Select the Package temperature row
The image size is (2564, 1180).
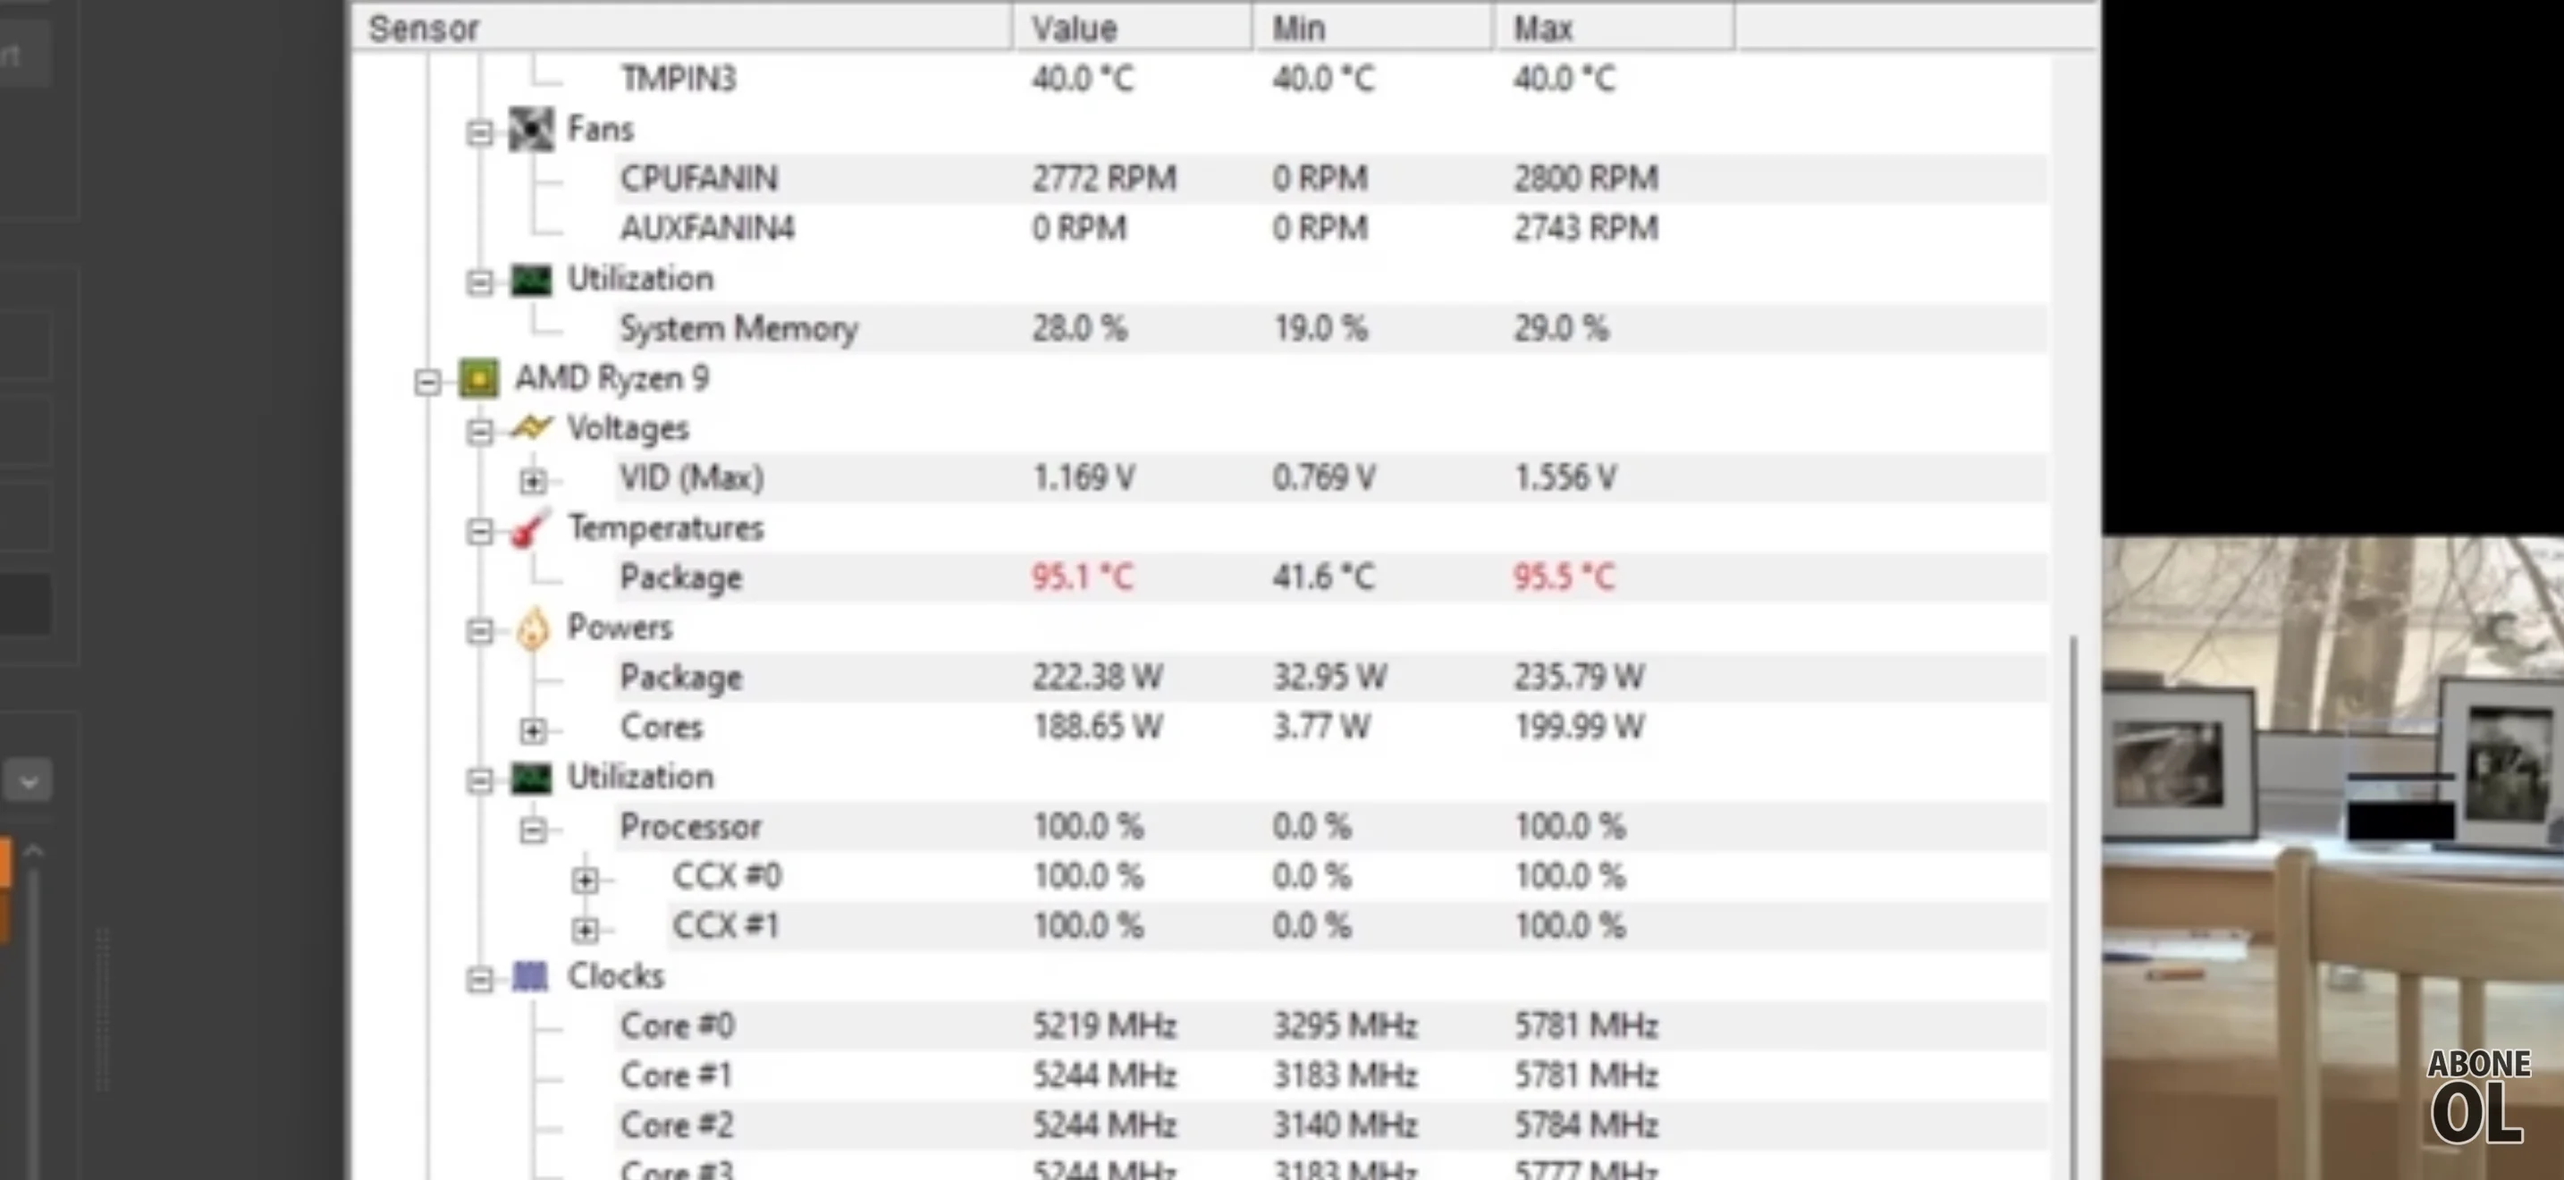(x=681, y=578)
